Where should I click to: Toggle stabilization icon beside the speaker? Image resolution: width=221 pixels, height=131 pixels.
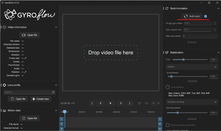pos(140,103)
